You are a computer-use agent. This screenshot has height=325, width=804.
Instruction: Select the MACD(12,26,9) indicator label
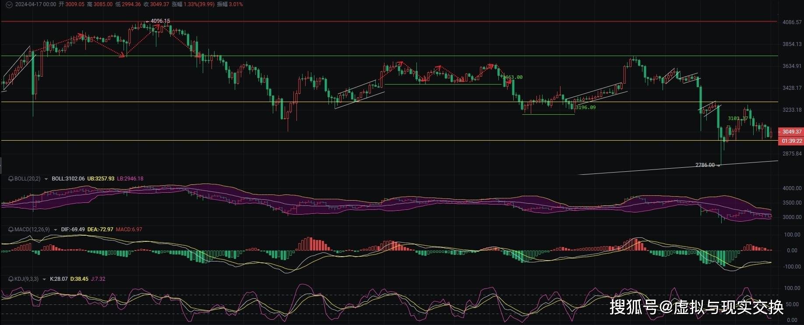(32, 230)
